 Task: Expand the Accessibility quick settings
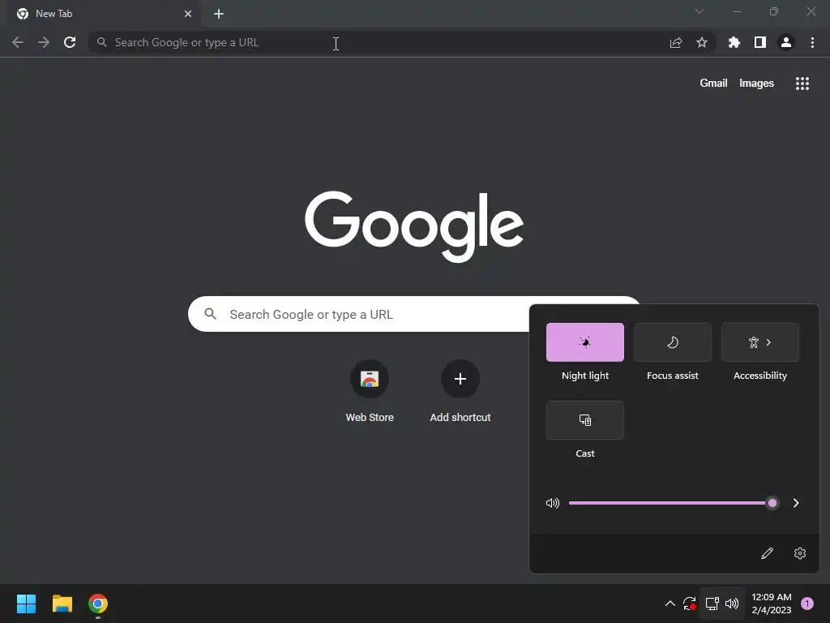point(760,342)
